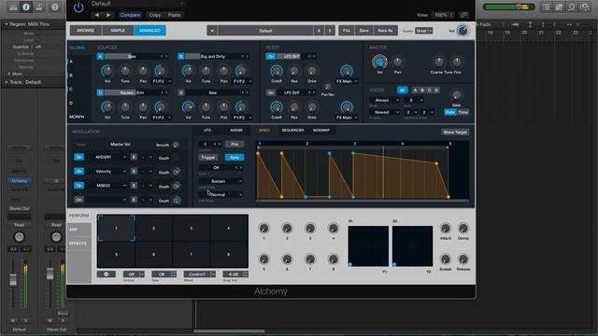This screenshot has height=336, width=598.
Task: Go to previous plug-in setting arrow
Action: pyautogui.click(x=97, y=15)
